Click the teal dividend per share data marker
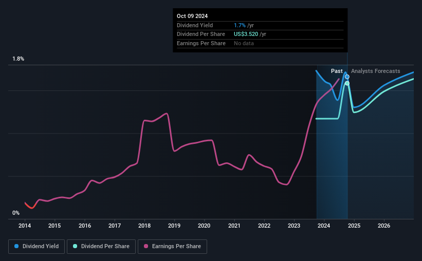This screenshot has width=422, height=261. coord(347,83)
